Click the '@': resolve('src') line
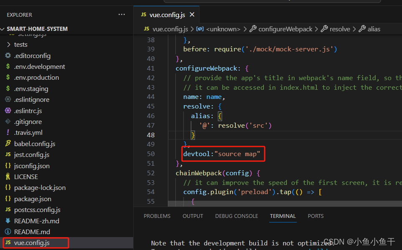The width and height of the screenshot is (402, 250). [x=235, y=125]
